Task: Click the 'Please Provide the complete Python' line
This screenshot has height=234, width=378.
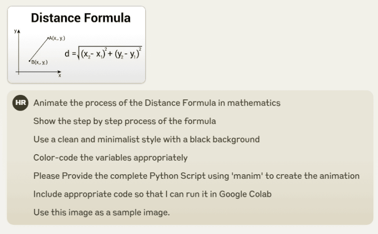Action: [197, 176]
